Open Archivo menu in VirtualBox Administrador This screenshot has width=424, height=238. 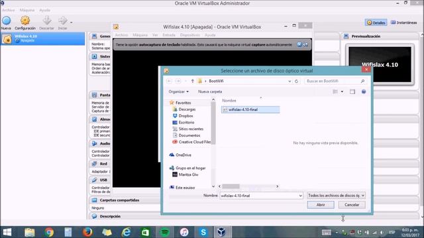point(8,10)
